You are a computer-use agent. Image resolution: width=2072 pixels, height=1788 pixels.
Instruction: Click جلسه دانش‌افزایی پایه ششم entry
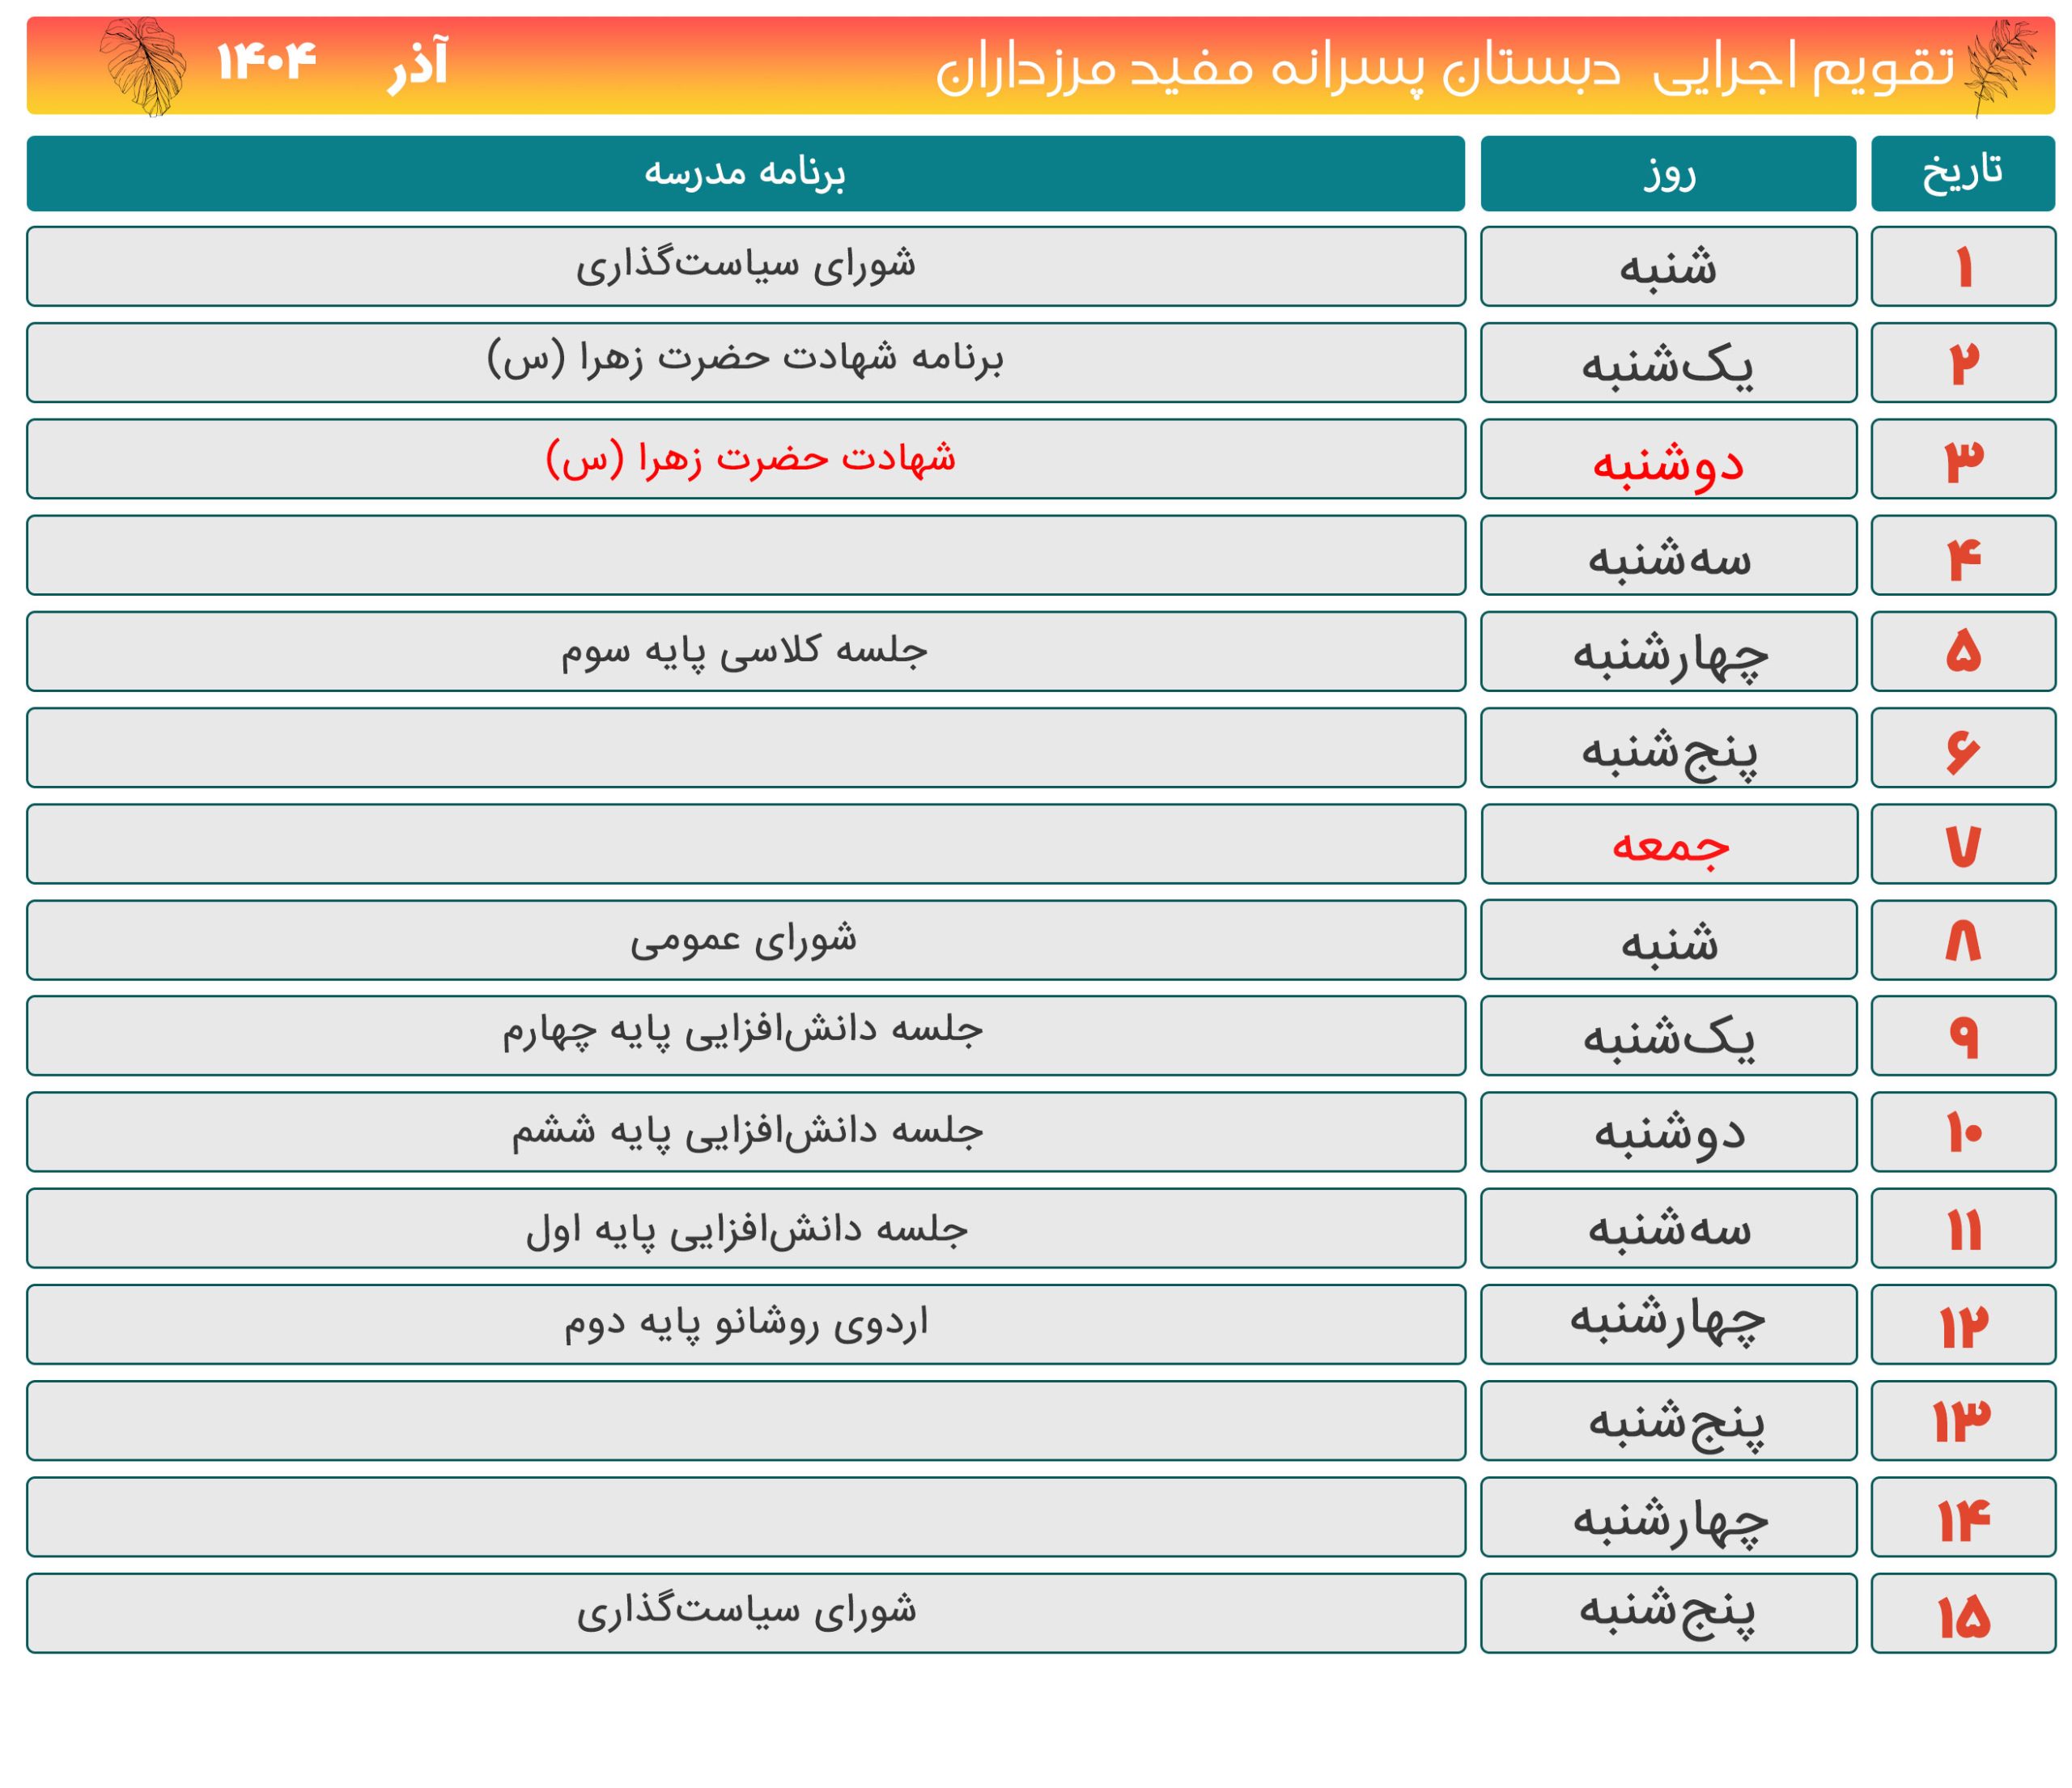click(x=747, y=1131)
